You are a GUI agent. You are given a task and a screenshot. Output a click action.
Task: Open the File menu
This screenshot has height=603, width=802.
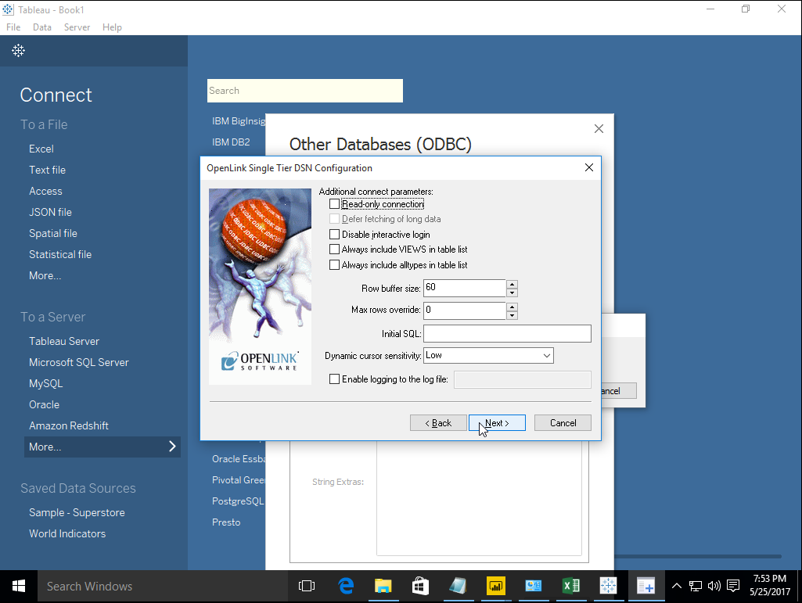pos(13,27)
